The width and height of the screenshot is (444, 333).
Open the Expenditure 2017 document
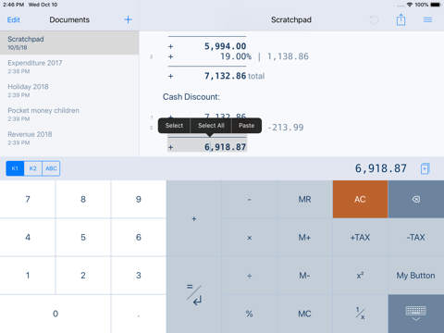(69, 67)
